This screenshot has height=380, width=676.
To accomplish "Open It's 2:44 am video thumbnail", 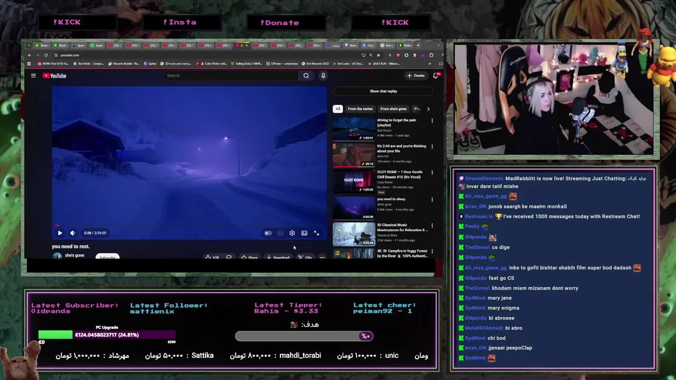I will 353,155.
